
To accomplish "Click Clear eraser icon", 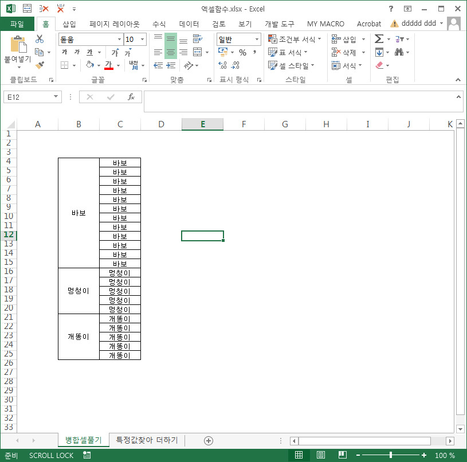I will click(x=379, y=65).
